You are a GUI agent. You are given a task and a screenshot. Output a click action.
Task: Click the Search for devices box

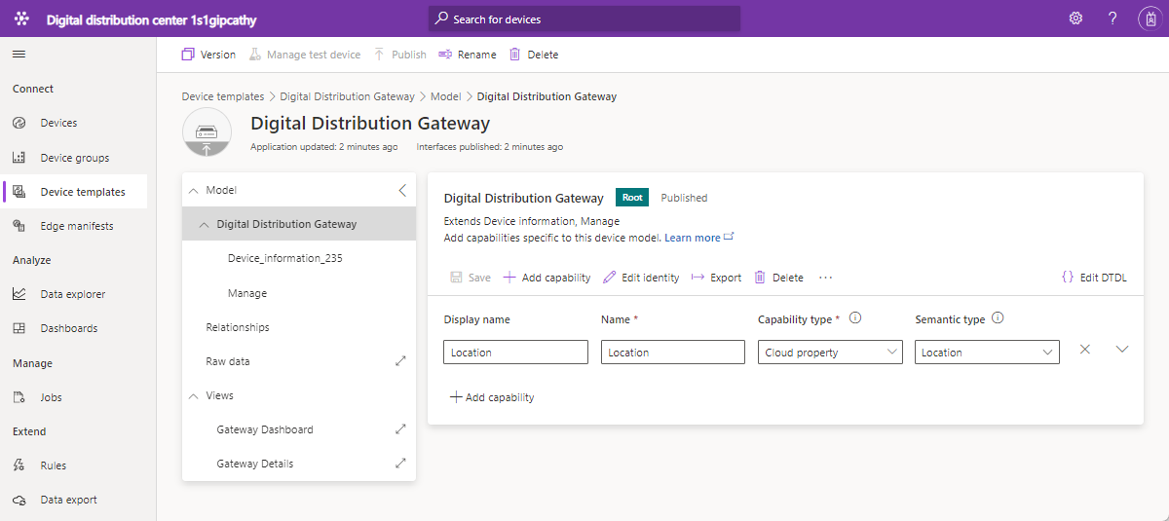(584, 19)
